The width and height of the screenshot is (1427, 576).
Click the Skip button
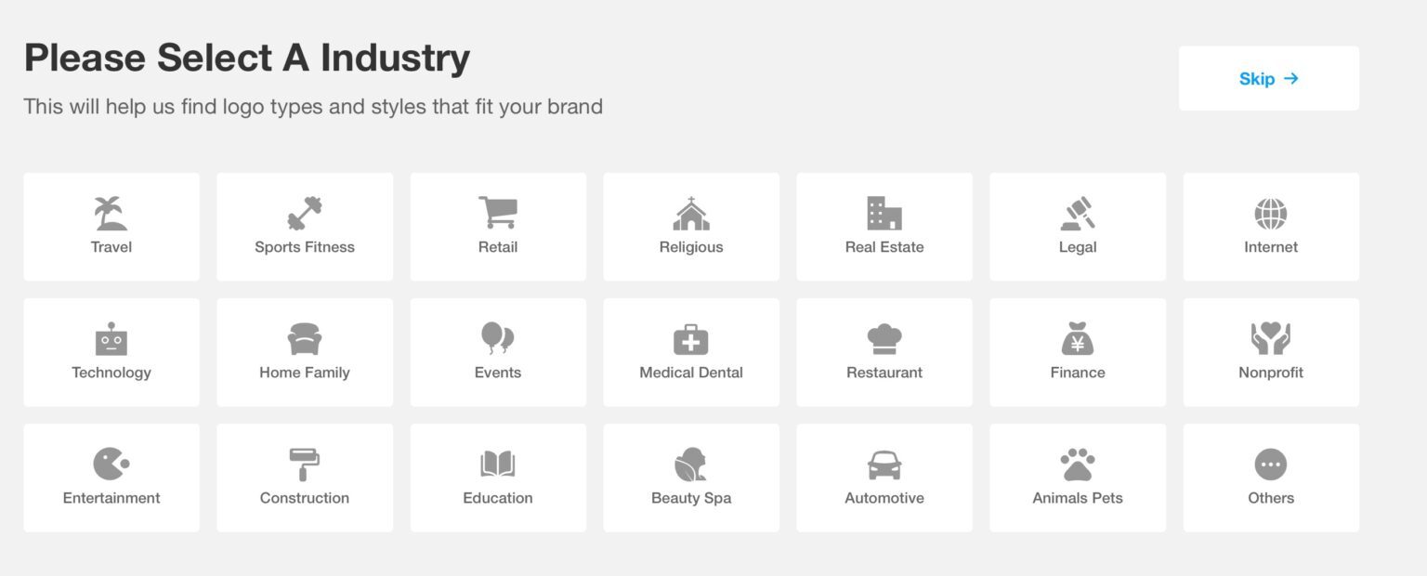(1268, 79)
